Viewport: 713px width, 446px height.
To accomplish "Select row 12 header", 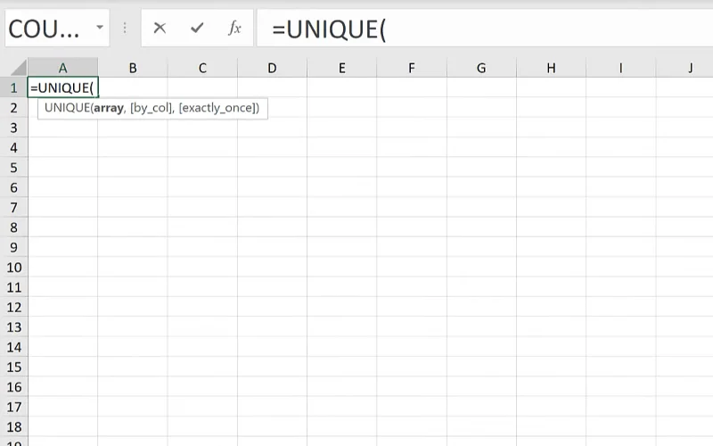I will tap(13, 307).
